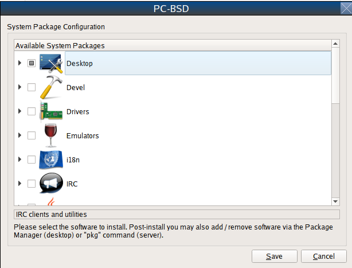This screenshot has width=352, height=268.
Task: Click the scrollbar down arrow
Action: click(x=335, y=201)
